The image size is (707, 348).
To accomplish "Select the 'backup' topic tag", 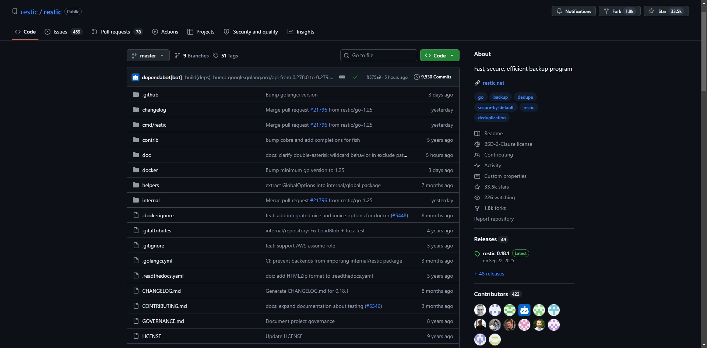I will tap(500, 97).
